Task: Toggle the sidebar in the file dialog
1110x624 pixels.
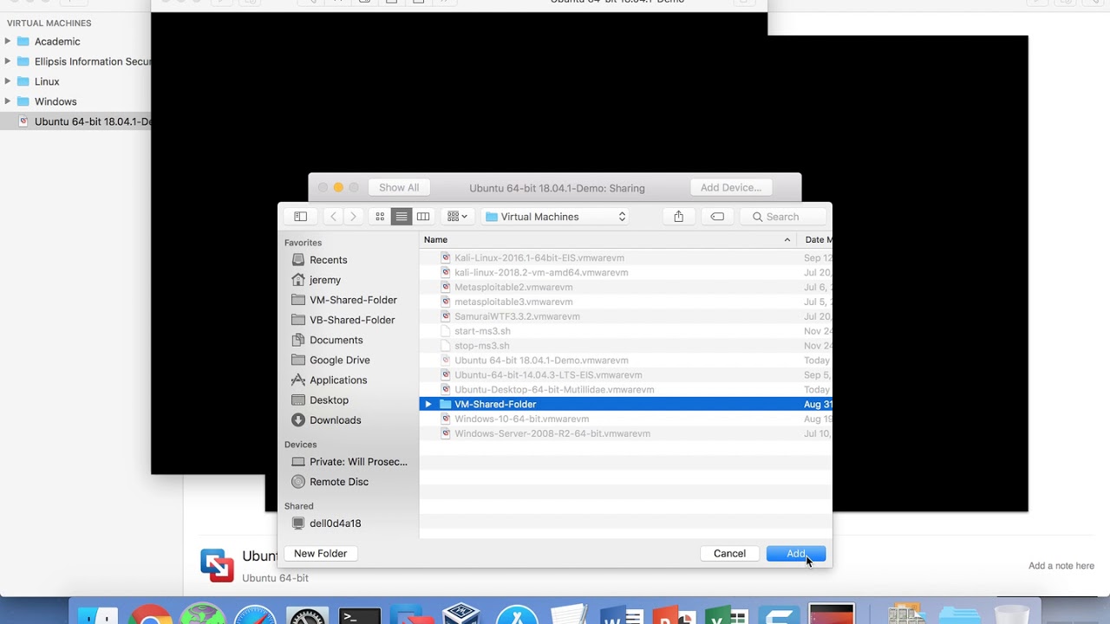Action: pos(300,217)
